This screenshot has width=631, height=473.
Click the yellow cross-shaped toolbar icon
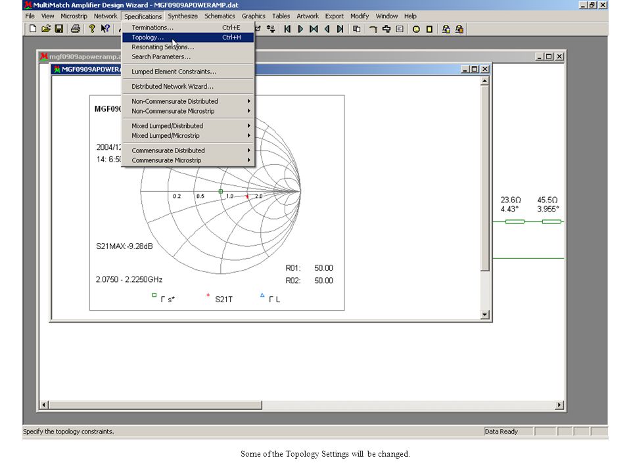tap(386, 29)
